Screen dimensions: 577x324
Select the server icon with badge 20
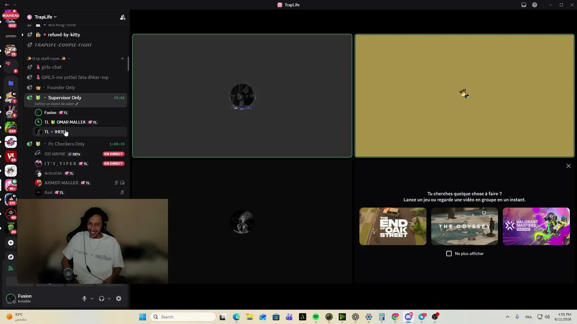[x=11, y=228]
